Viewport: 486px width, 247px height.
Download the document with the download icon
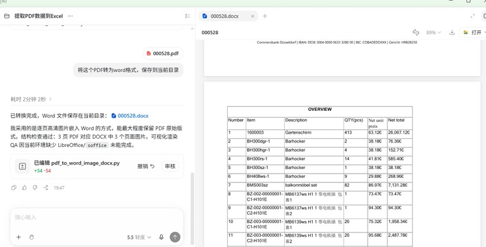click(x=452, y=32)
